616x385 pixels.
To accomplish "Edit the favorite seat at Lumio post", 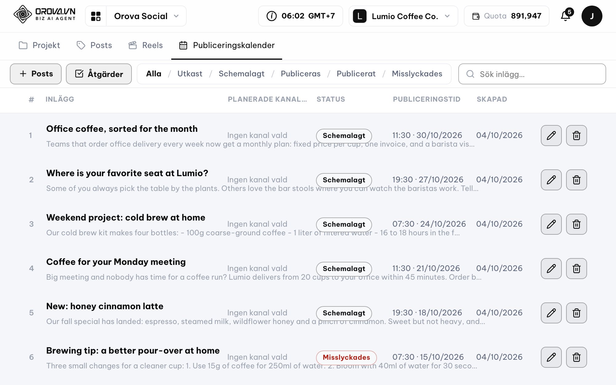I will pos(551,180).
